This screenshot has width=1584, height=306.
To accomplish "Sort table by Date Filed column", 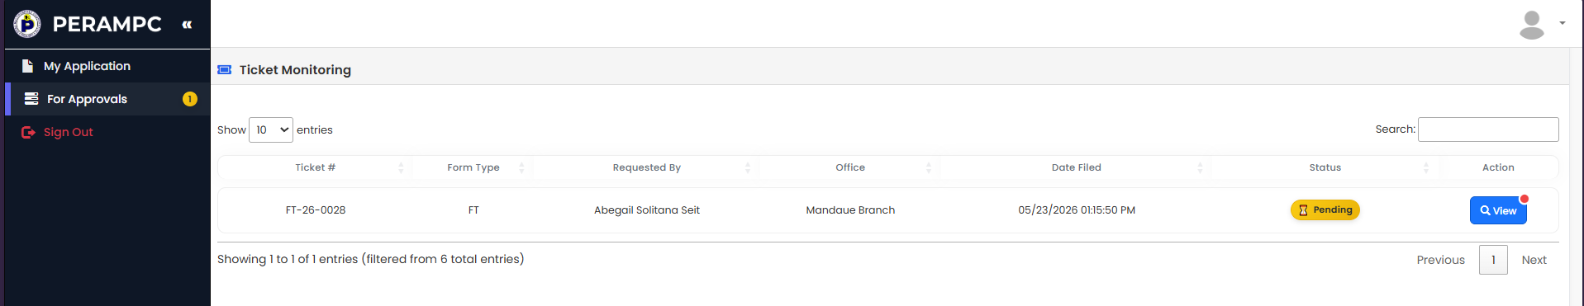I will click(x=1076, y=167).
